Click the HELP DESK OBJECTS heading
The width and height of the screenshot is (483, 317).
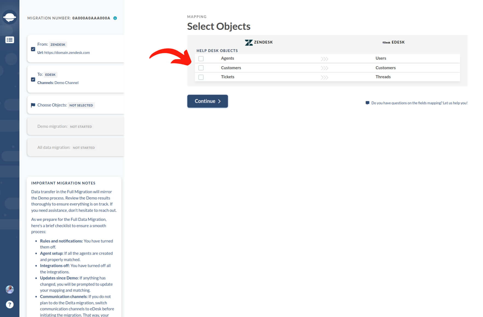[x=217, y=51]
